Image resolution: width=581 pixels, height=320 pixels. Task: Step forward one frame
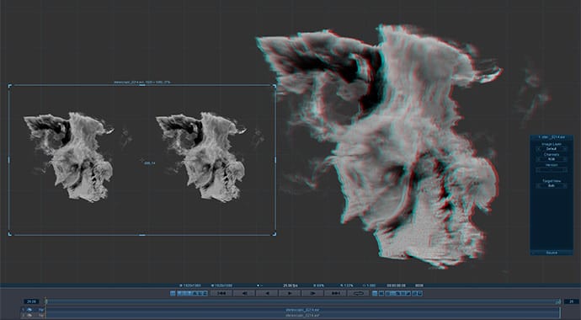312,293
